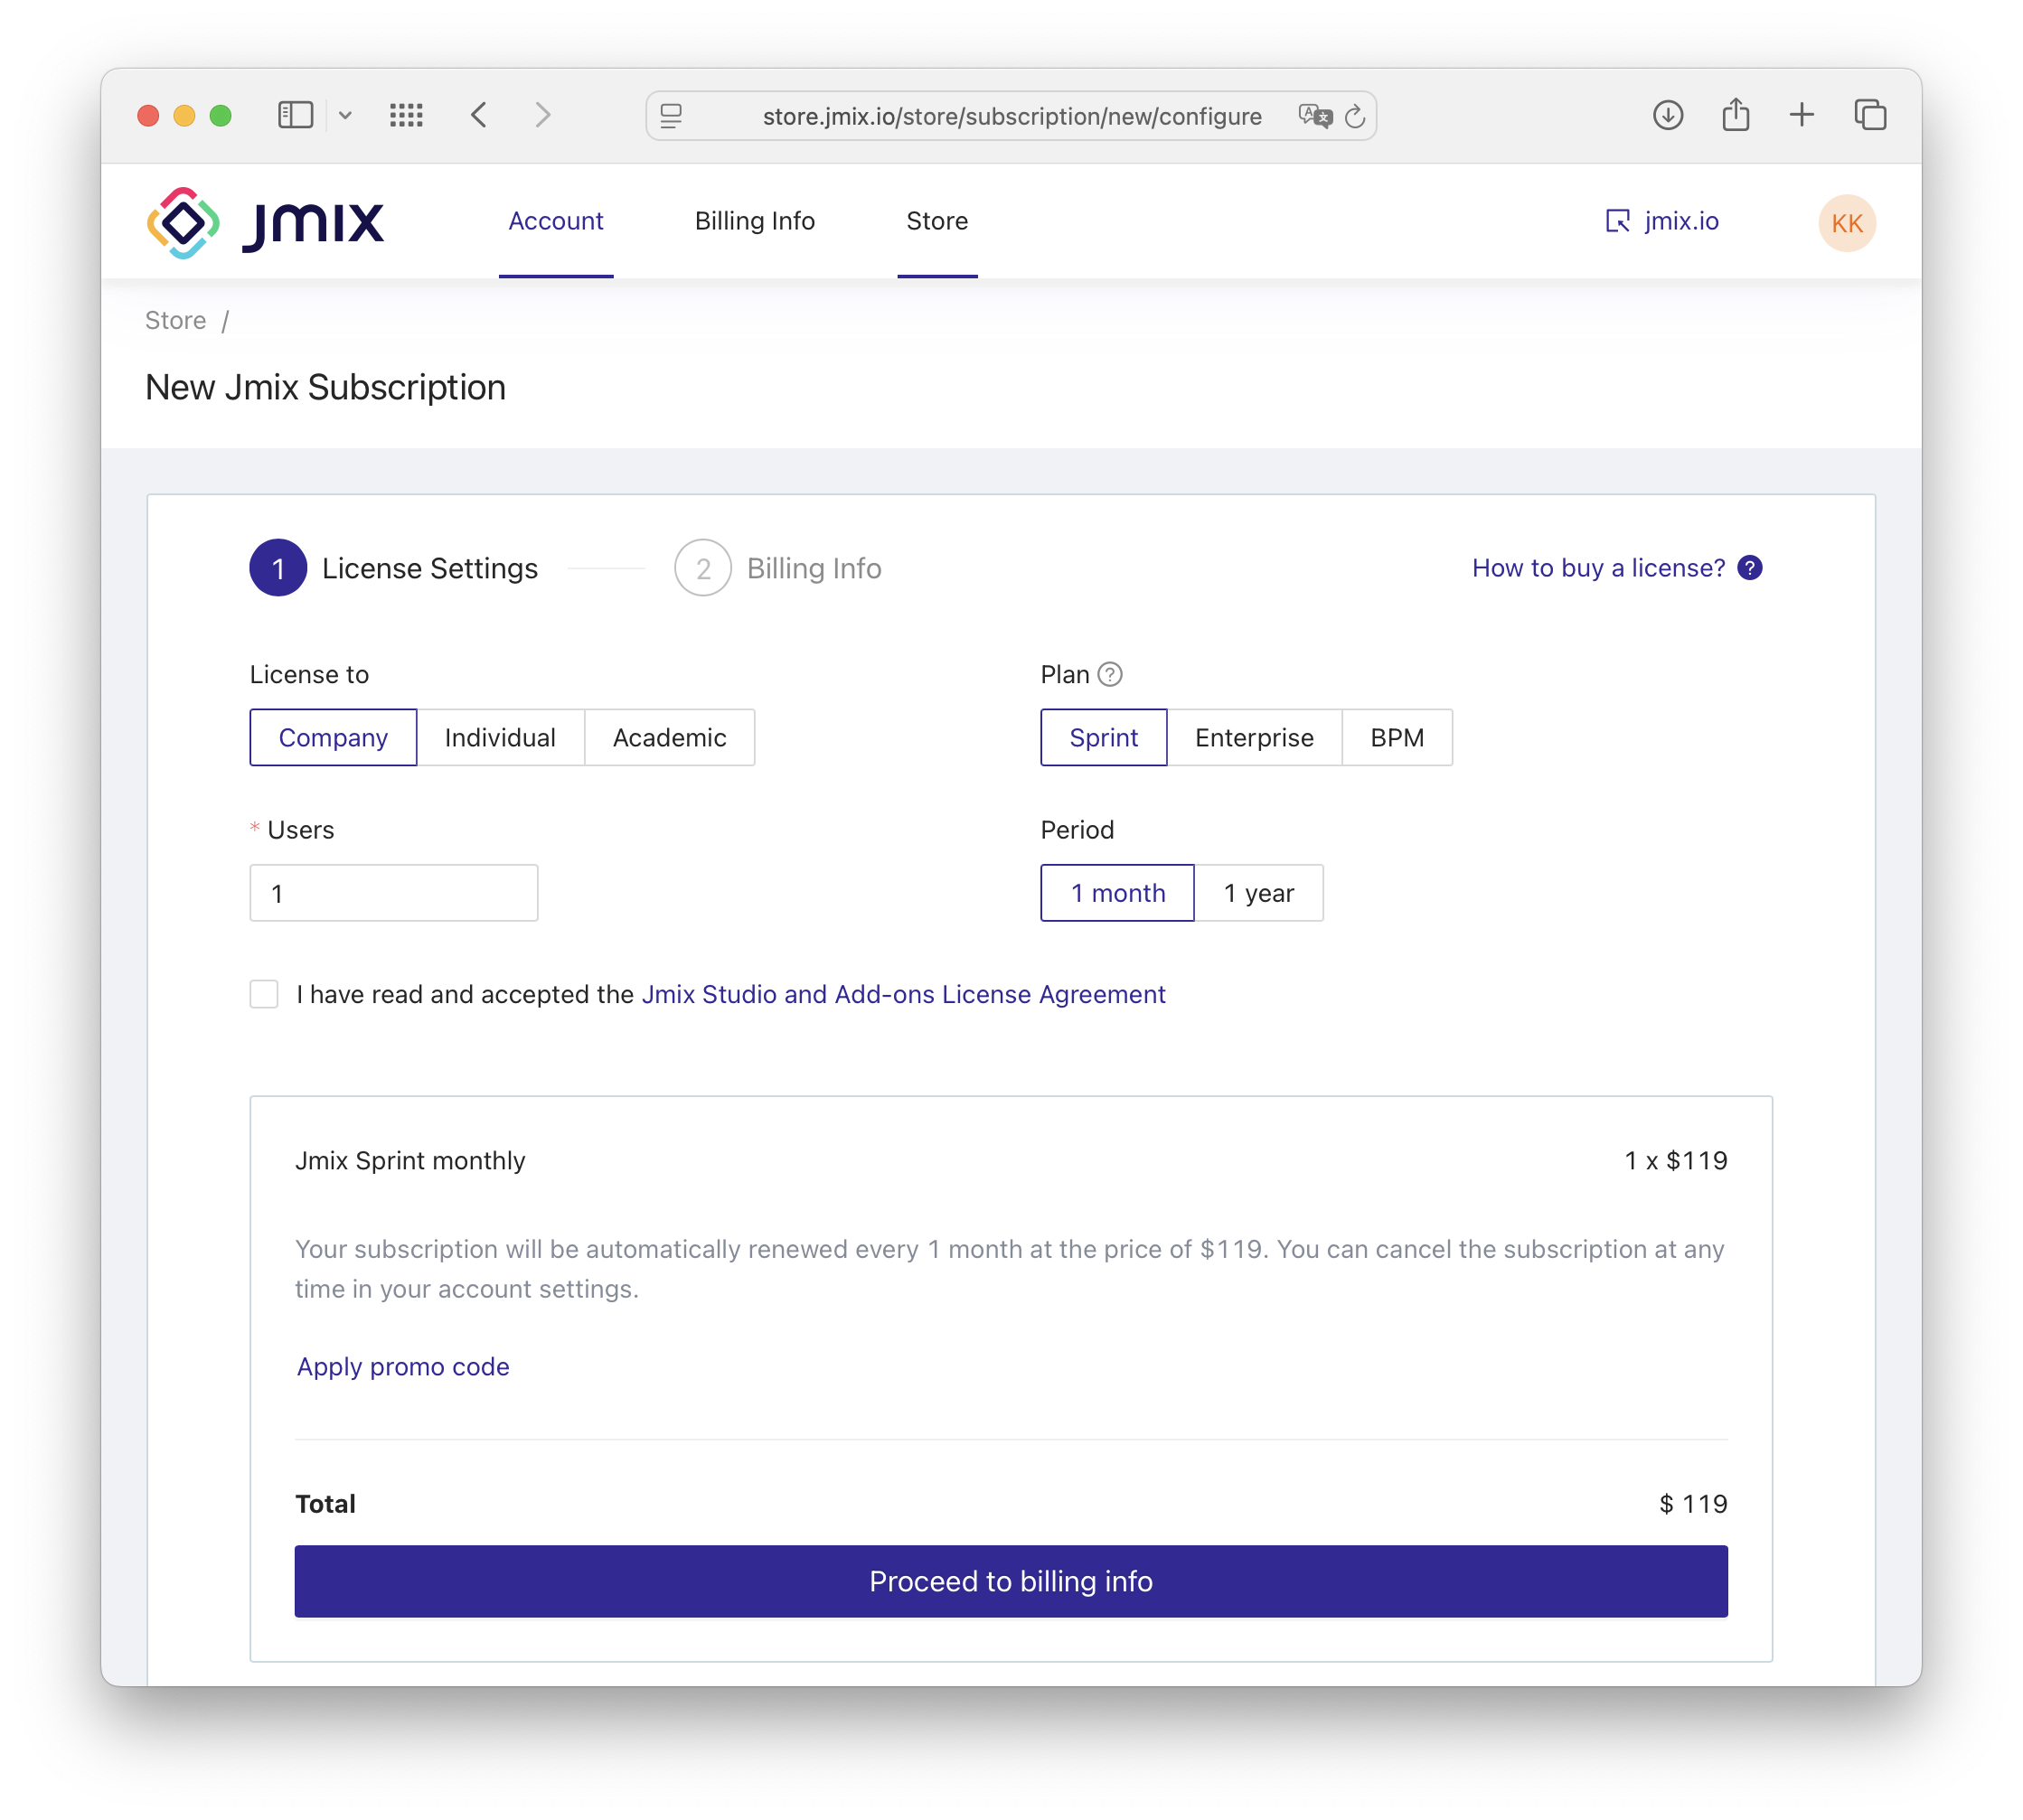
Task: Switch the Period to 1 year
Action: pos(1259,892)
